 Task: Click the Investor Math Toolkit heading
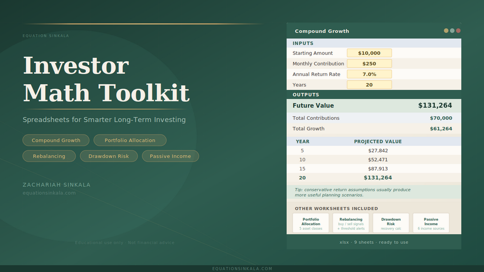pyautogui.click(x=106, y=79)
